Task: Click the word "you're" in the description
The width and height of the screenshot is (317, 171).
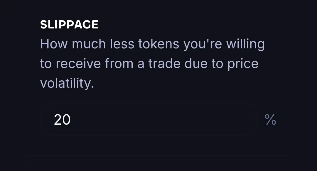Action: point(203,44)
